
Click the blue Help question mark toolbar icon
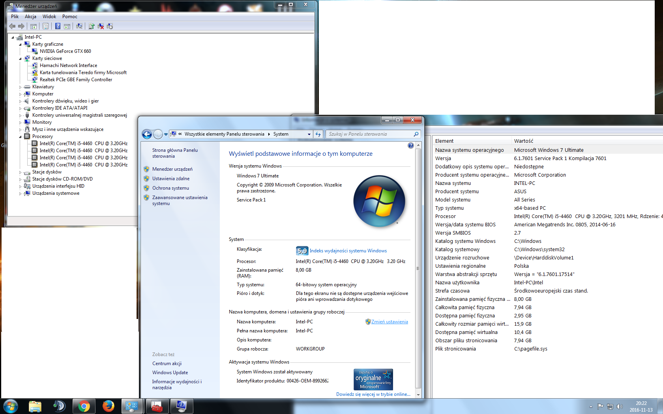click(x=58, y=26)
